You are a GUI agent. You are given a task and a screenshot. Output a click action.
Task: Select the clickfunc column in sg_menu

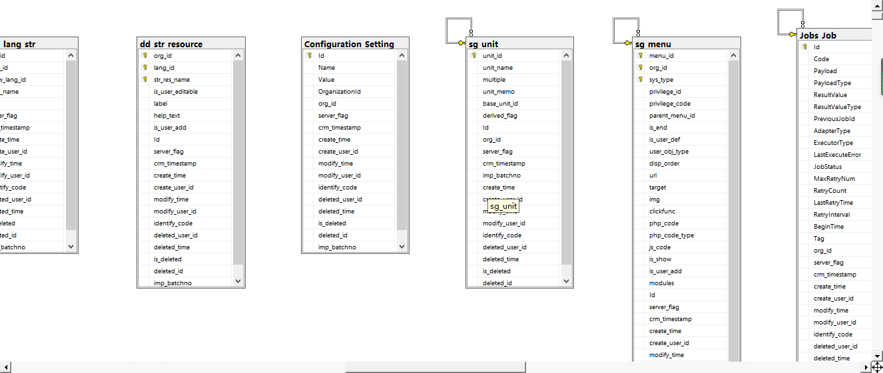pyautogui.click(x=681, y=211)
